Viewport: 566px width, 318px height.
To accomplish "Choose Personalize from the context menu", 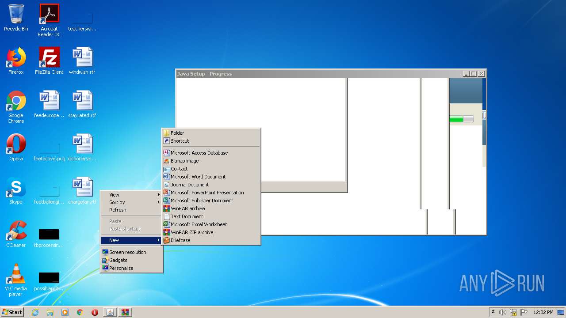I will [x=131, y=268].
